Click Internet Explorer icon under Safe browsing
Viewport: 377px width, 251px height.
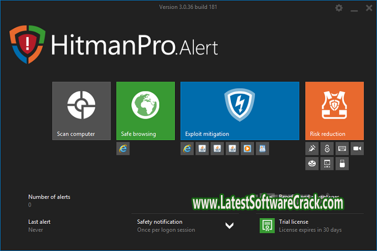(x=123, y=149)
